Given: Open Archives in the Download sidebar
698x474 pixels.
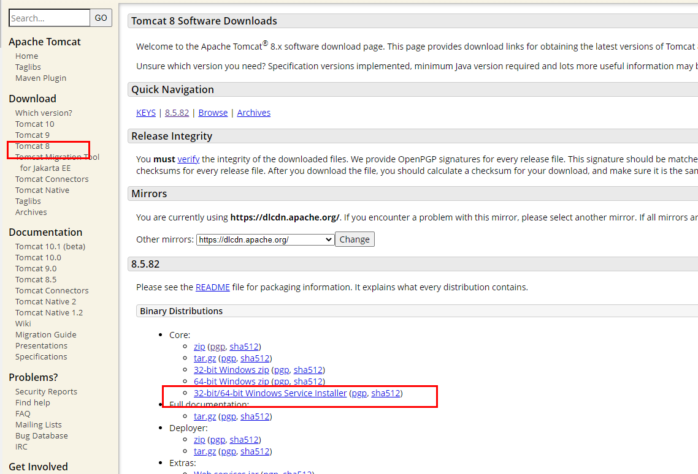Looking at the screenshot, I should [31, 213].
